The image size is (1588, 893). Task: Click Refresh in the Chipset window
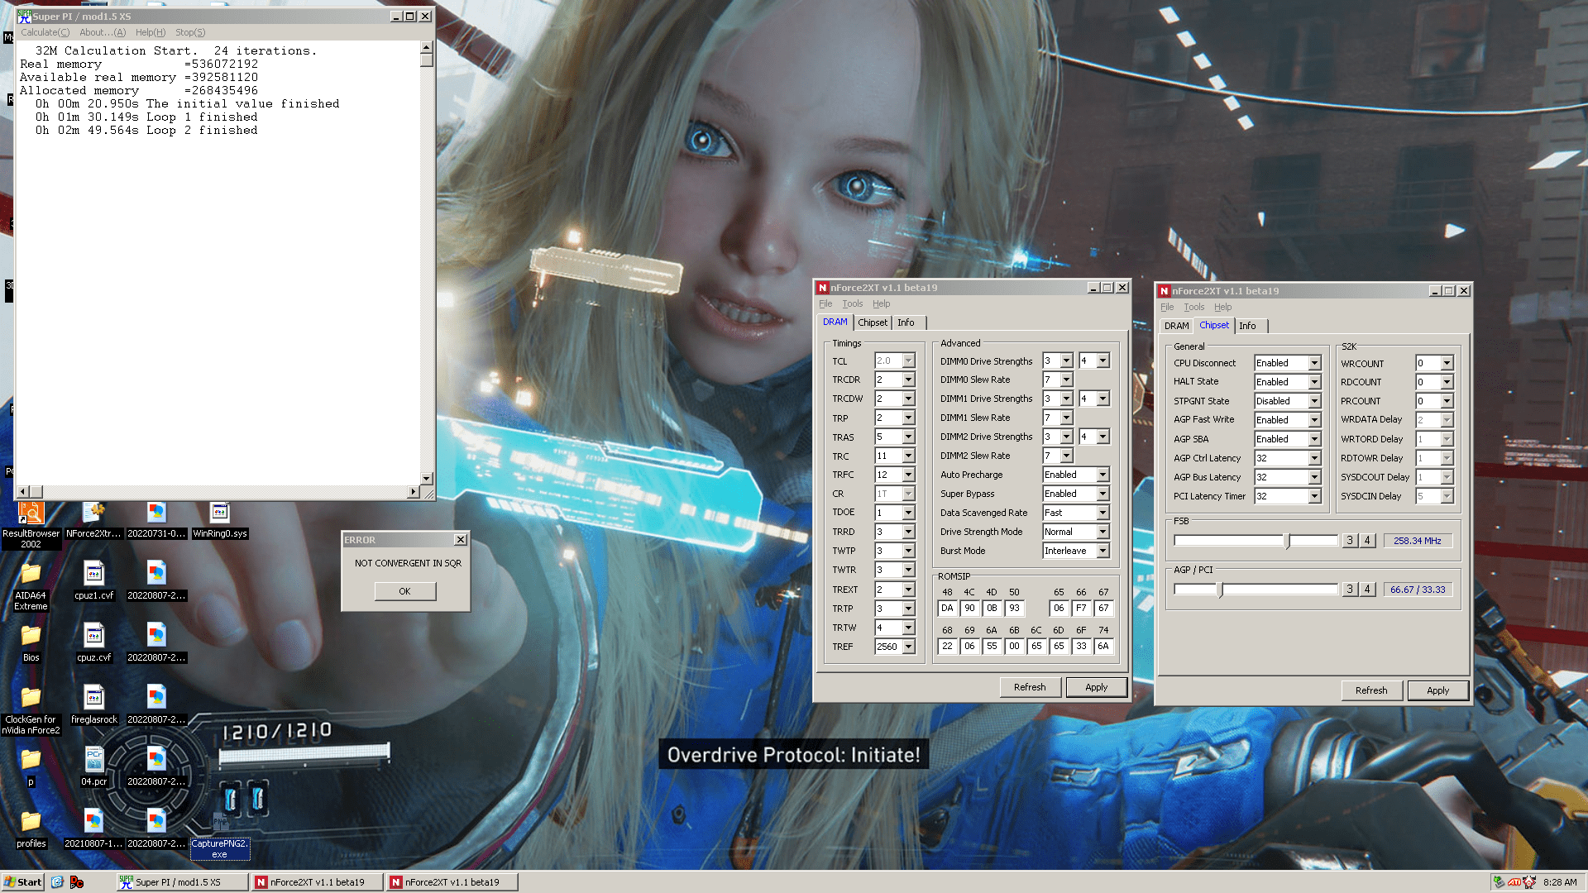[x=1370, y=690]
